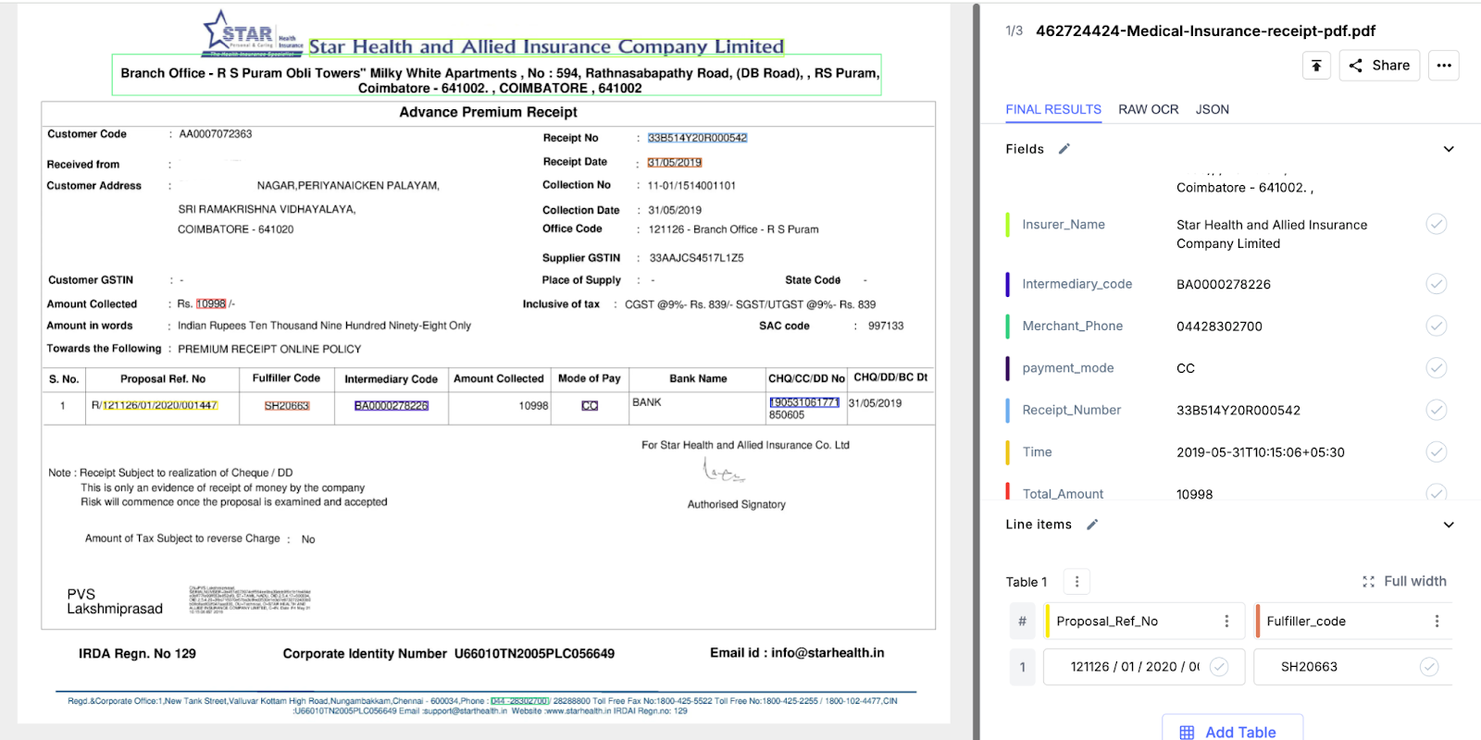Viewport: 1481px width, 740px height.
Task: Verify the Intermediary_code field checkmark
Action: (x=1437, y=284)
